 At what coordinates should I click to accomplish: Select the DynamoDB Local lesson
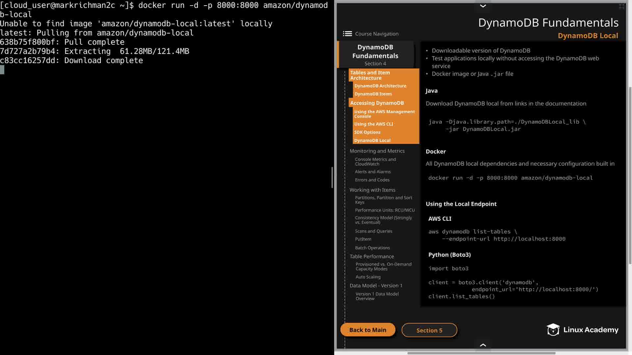tap(372, 140)
